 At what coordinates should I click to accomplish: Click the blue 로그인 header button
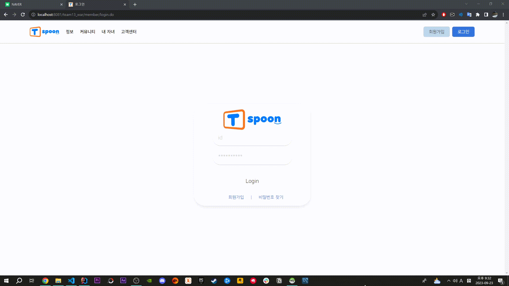tap(463, 32)
